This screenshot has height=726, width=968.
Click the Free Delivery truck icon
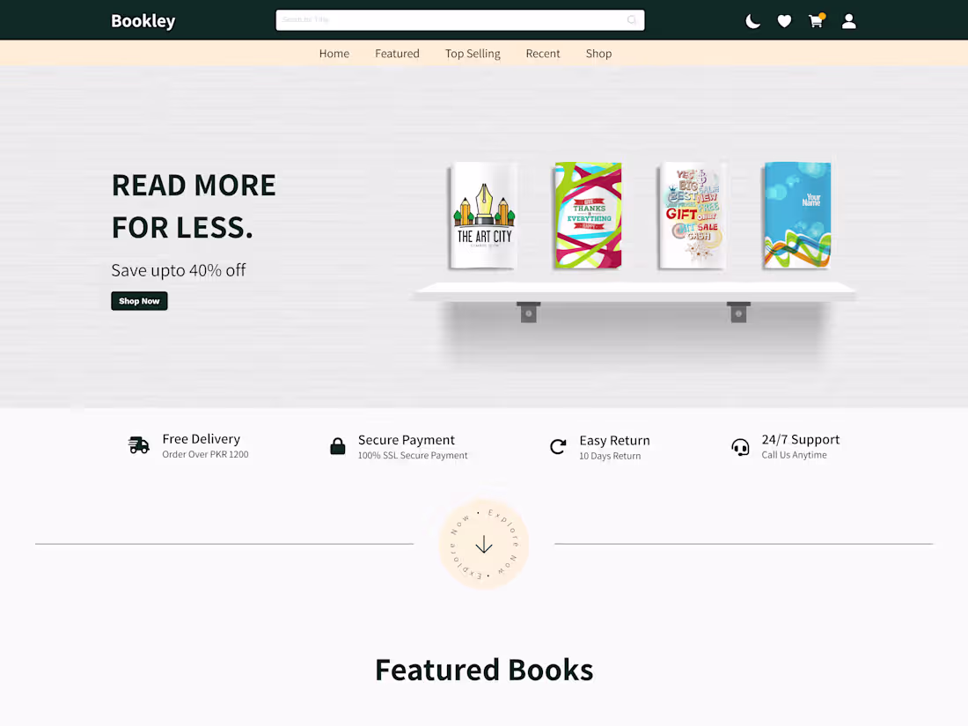139,445
